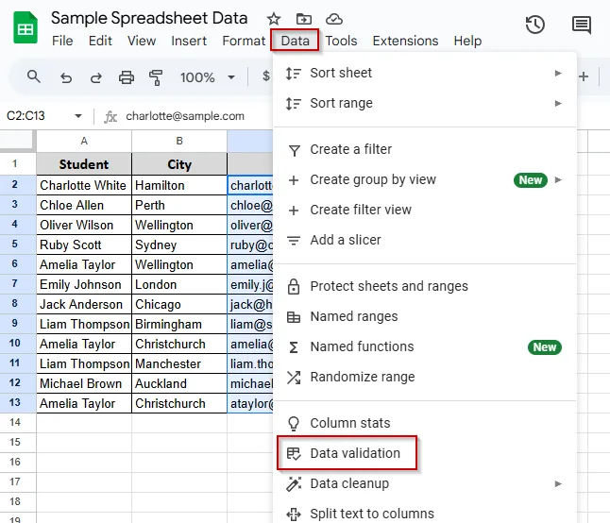Image resolution: width=610 pixels, height=523 pixels.
Task: Expand the Sort range submenu arrow
Action: click(x=558, y=104)
